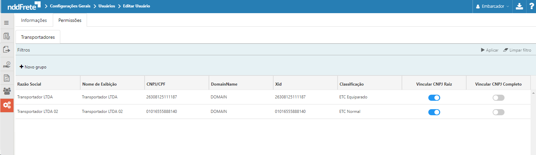Switch to the Informações tab
The image size is (536, 155).
34,20
